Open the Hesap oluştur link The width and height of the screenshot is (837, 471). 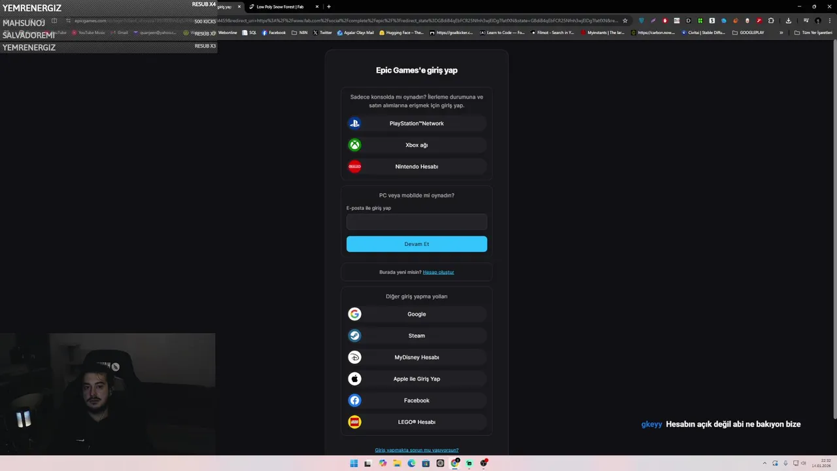pyautogui.click(x=438, y=272)
